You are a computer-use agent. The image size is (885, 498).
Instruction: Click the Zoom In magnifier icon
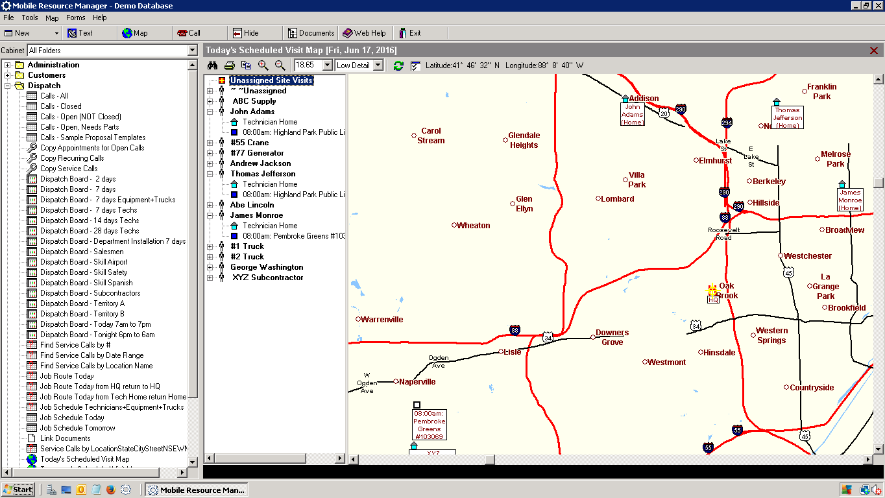pos(263,65)
